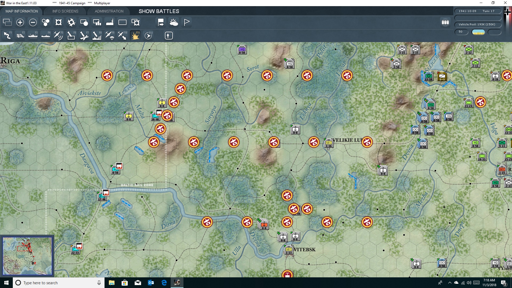Select rail movement mode F2

click(x=20, y=35)
